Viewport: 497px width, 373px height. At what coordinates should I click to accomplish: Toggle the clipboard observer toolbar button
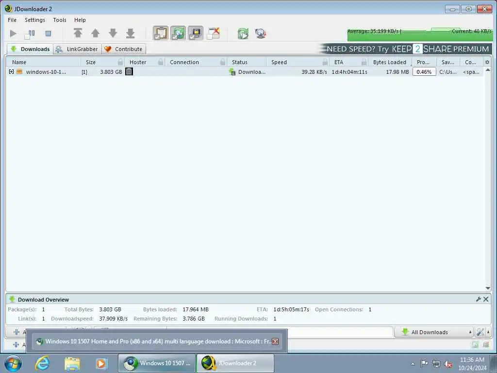161,34
